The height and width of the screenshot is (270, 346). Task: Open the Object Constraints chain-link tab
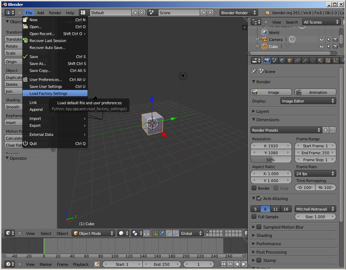[297, 60]
